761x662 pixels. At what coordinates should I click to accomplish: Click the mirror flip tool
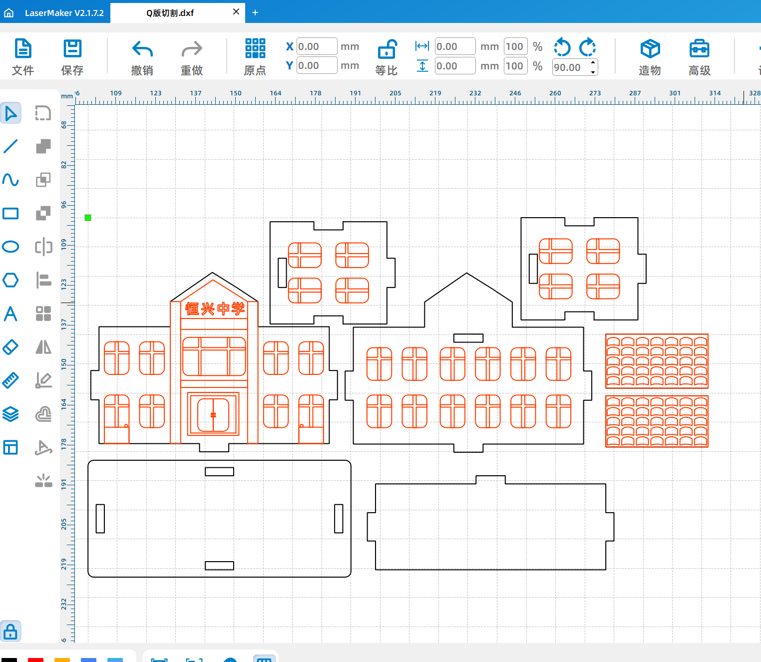tap(43, 347)
